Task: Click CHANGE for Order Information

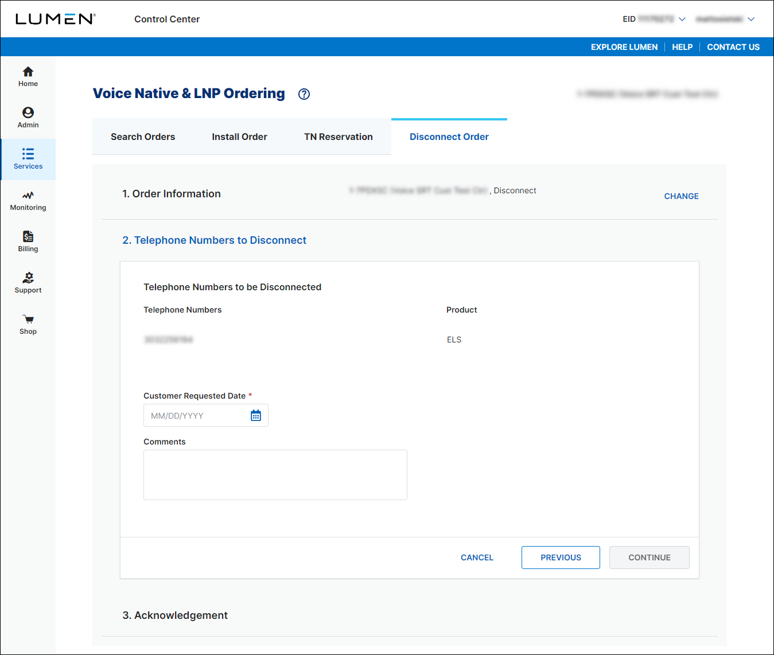Action: [x=681, y=196]
